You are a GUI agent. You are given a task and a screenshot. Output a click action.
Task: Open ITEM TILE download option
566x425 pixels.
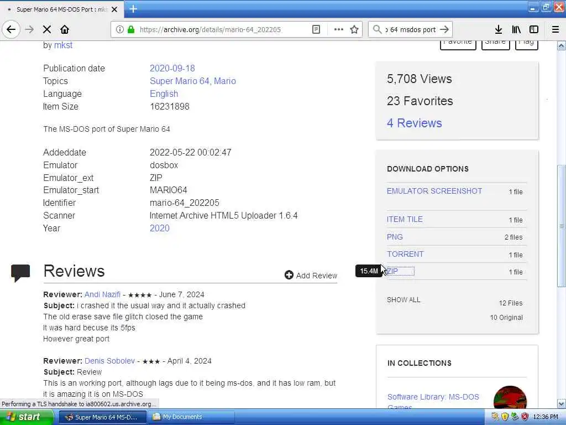point(405,219)
